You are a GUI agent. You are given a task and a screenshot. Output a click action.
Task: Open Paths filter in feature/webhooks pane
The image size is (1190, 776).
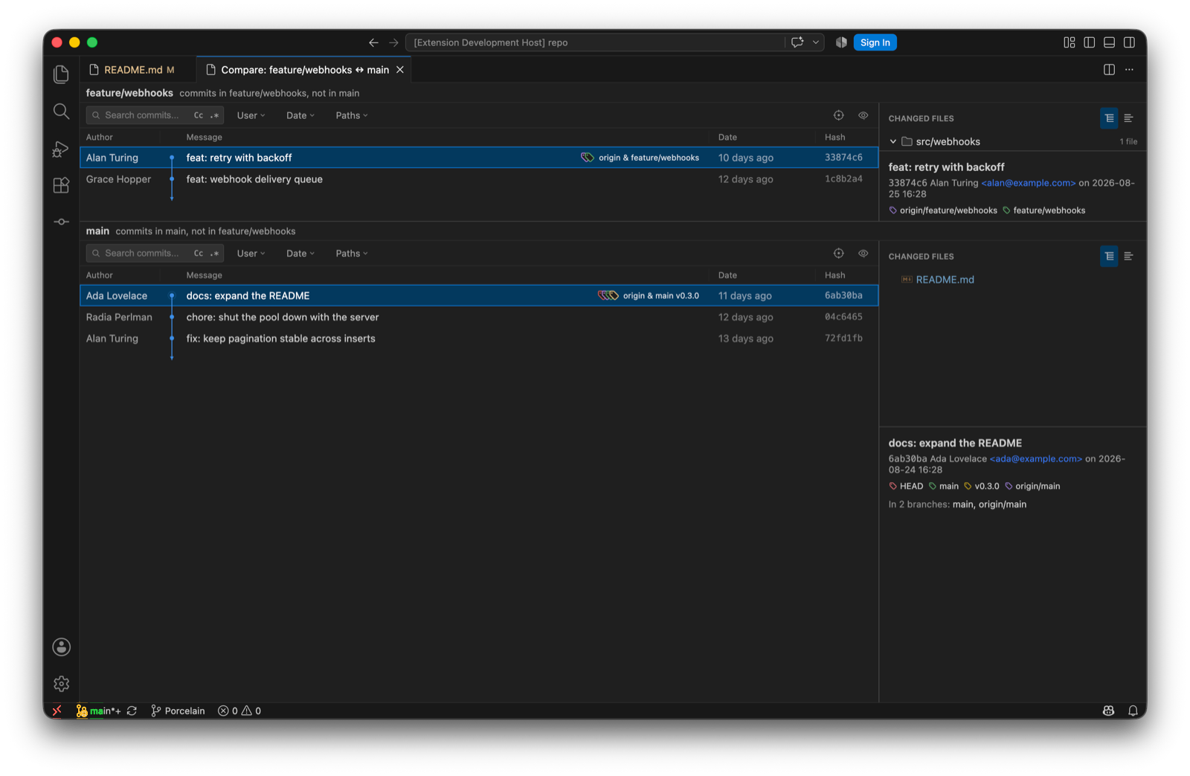[x=352, y=115]
